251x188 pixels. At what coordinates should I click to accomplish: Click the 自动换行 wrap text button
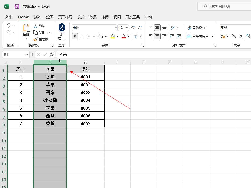196,27
